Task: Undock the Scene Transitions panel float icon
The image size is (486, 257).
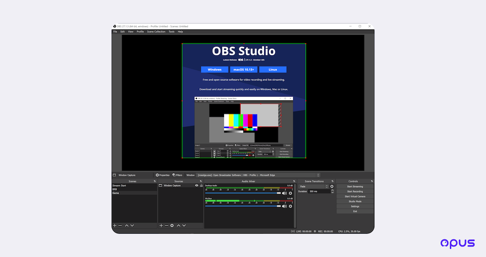Action: pyautogui.click(x=332, y=181)
